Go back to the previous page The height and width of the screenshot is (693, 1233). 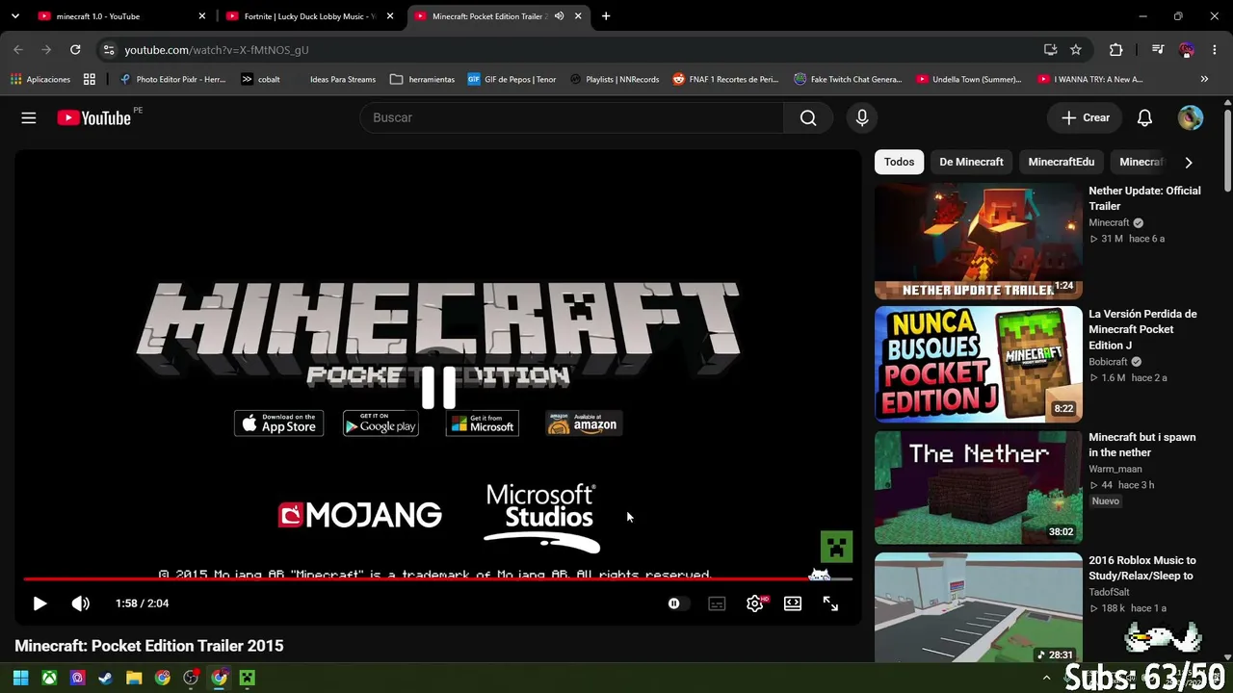tap(18, 50)
